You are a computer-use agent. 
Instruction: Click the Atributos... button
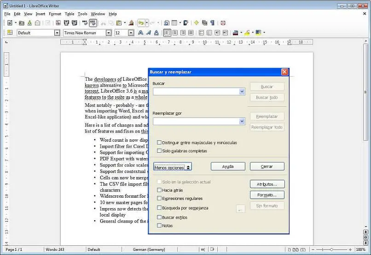pyautogui.click(x=267, y=184)
